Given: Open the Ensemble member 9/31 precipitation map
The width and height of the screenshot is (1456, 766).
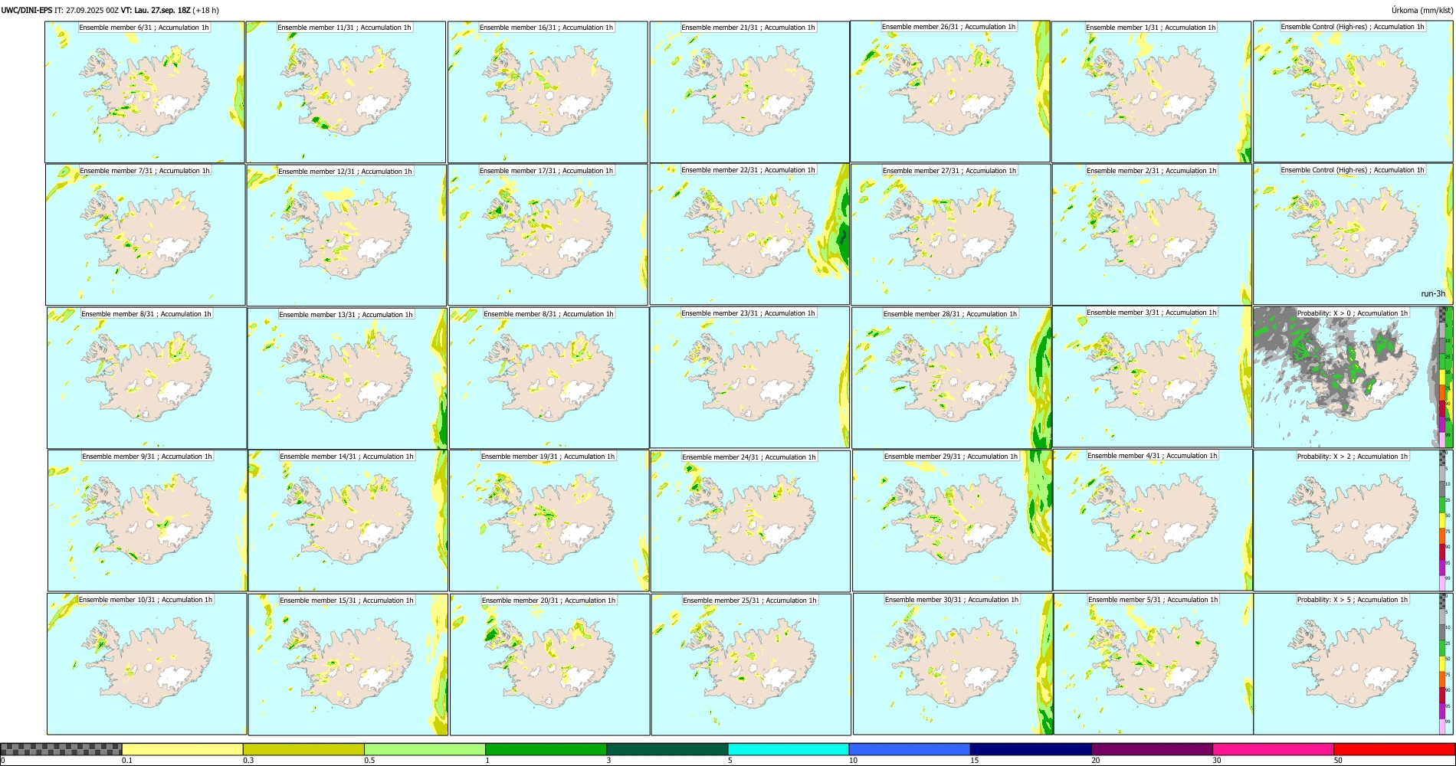Looking at the screenshot, I should click(147, 521).
